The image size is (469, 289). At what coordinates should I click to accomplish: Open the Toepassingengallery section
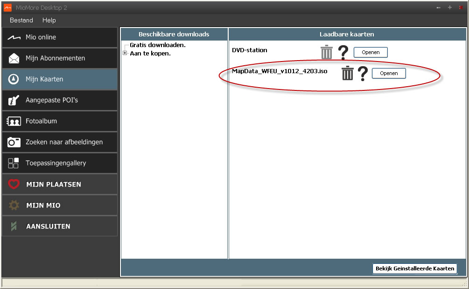(60, 163)
